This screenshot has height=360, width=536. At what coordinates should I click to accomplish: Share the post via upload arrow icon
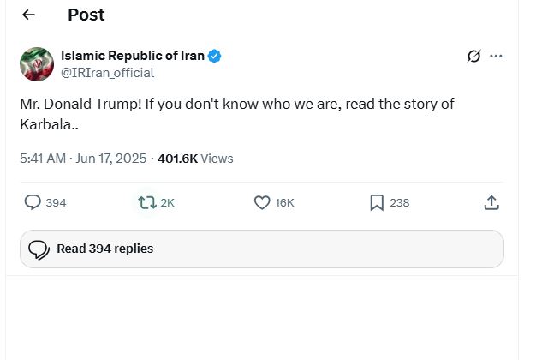pyautogui.click(x=491, y=202)
